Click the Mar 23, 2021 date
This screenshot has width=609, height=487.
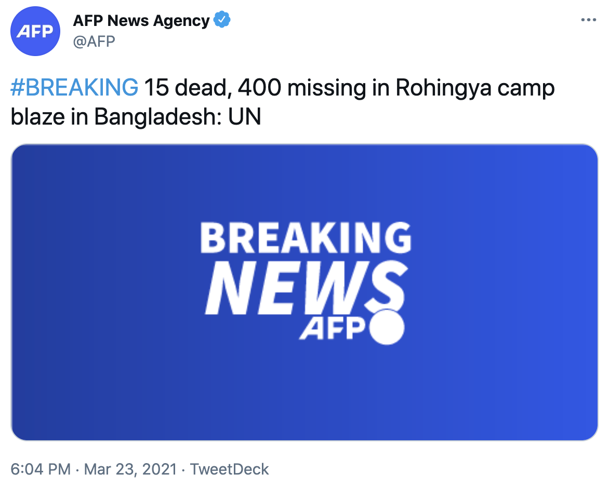(129, 469)
